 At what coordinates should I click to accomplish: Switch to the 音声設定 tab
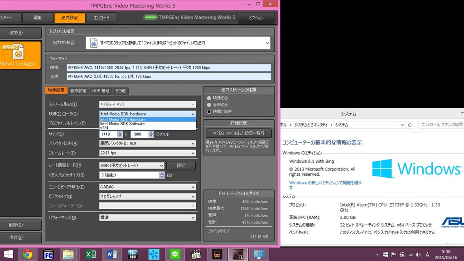click(x=78, y=91)
